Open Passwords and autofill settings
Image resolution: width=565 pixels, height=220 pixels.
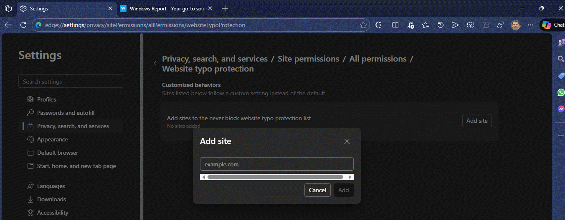(x=66, y=113)
